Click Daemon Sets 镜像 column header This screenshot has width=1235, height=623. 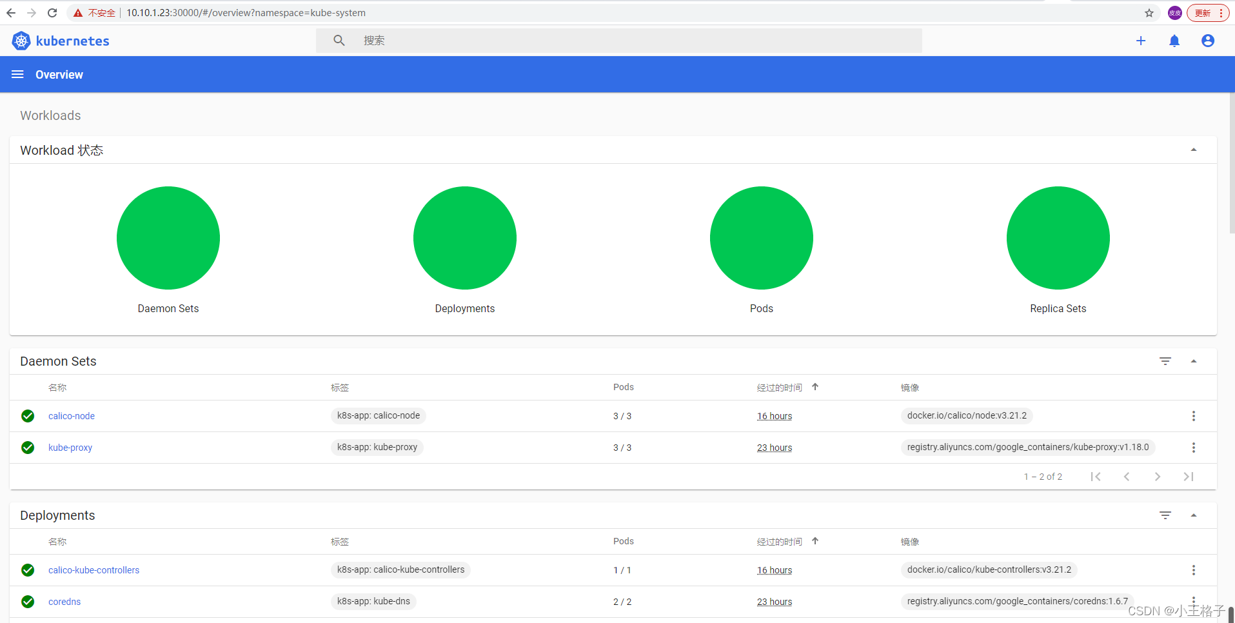(910, 388)
